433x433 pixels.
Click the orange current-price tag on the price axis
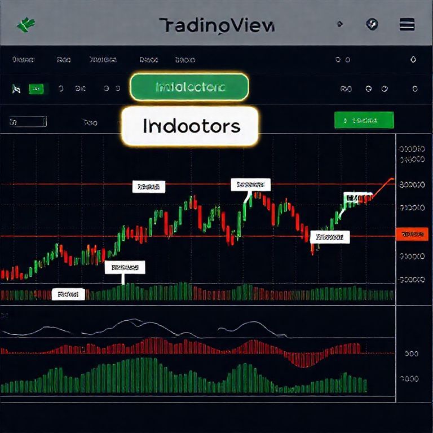(412, 234)
